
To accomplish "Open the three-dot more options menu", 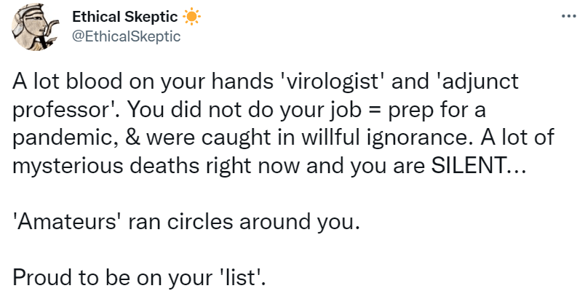I will [568, 16].
